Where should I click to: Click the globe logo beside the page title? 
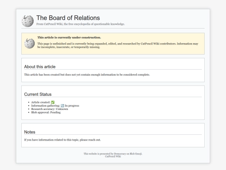[28, 21]
